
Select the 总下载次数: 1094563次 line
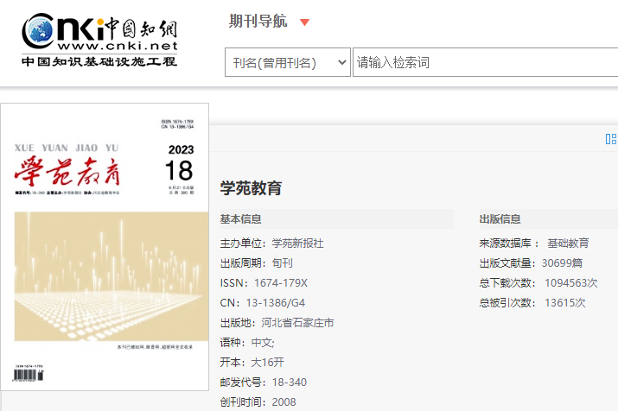pyautogui.click(x=538, y=282)
